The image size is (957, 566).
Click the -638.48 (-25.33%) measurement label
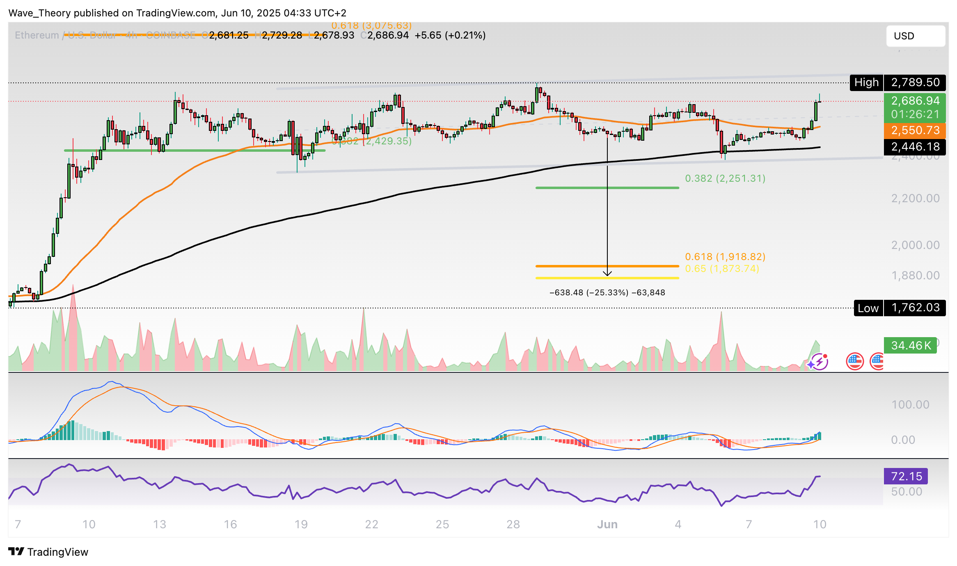607,292
